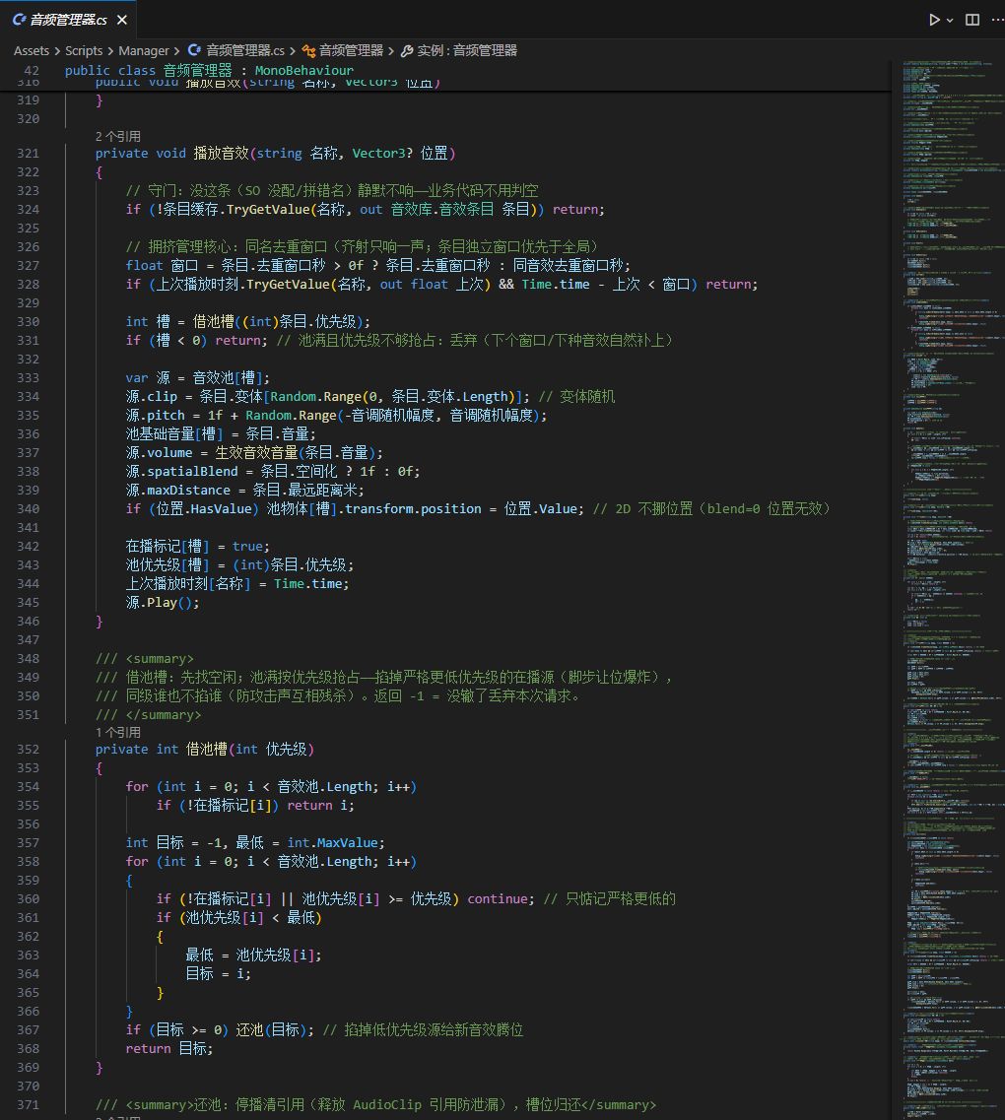Click 借池槽 method name on line 352
1005x1120 pixels.
coord(207,750)
